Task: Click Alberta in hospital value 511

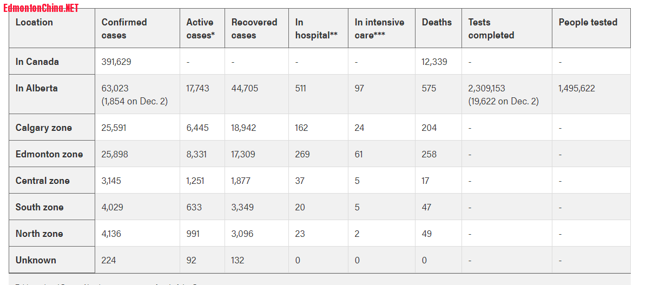Action: click(301, 88)
